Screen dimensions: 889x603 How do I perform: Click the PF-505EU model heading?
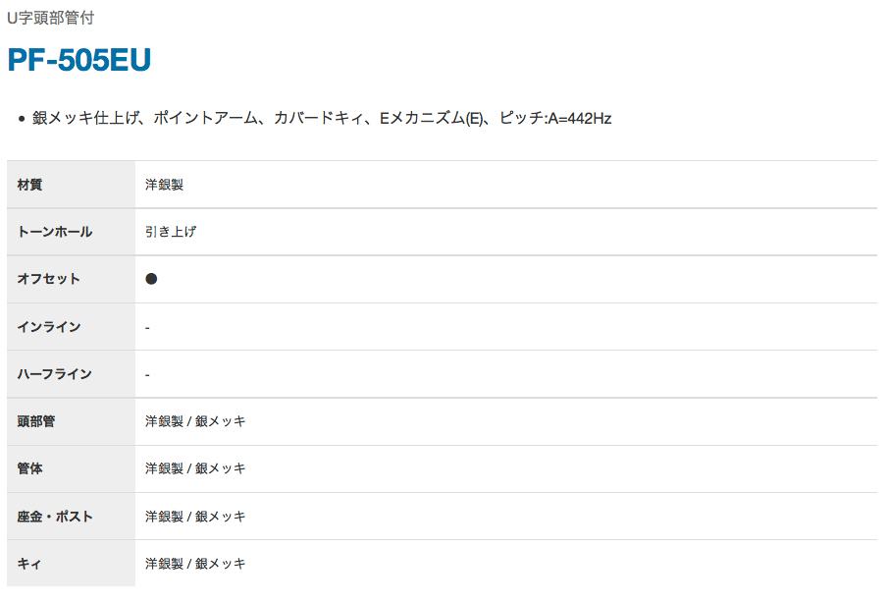point(79,61)
